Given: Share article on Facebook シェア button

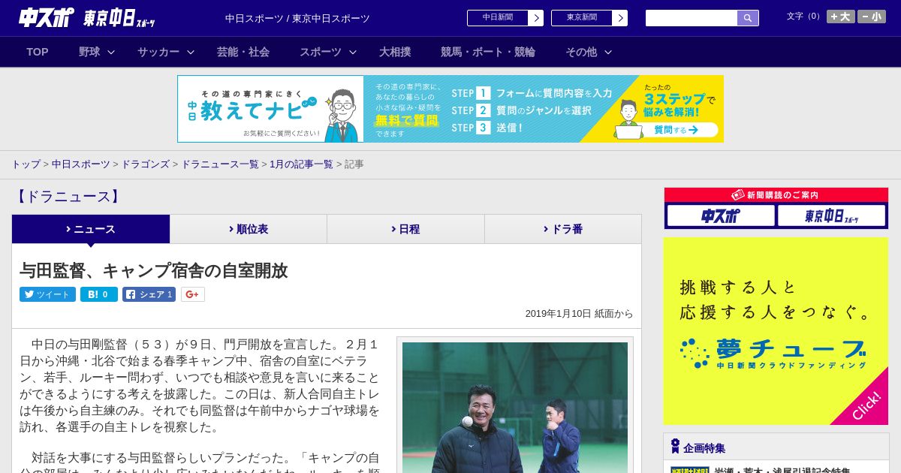Looking at the screenshot, I should coord(149,294).
